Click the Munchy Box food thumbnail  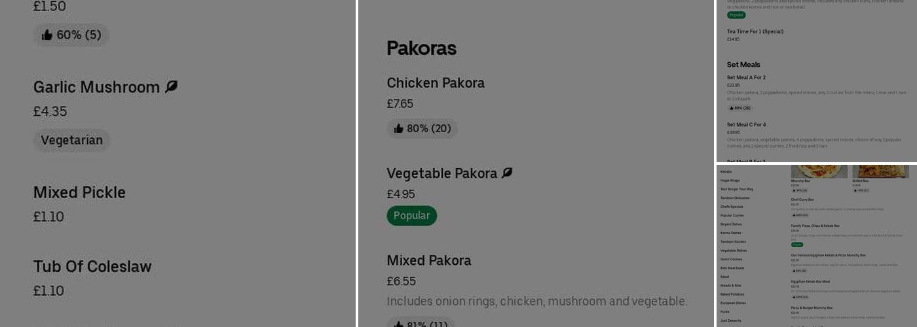tap(819, 171)
